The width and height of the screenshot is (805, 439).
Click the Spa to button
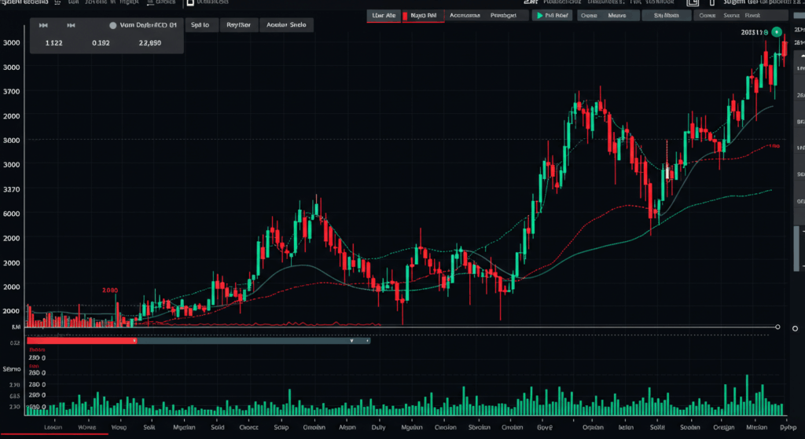(x=200, y=24)
